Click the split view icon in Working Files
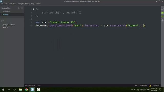 [x=22, y=8]
